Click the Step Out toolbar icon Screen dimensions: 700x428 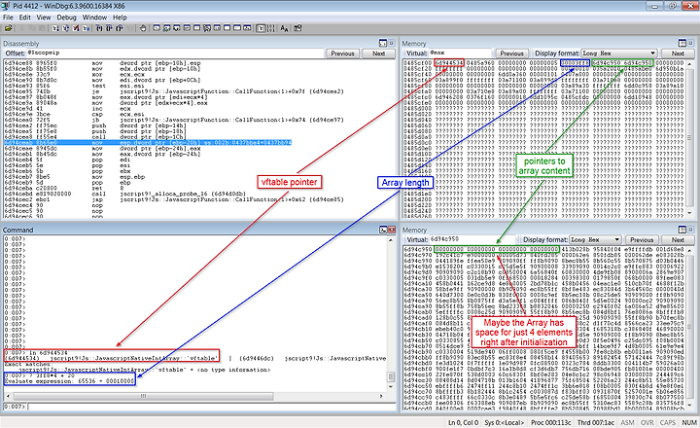point(120,28)
